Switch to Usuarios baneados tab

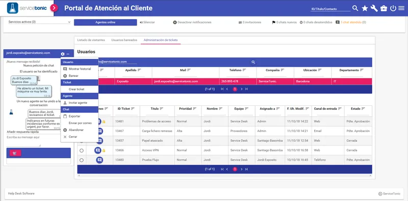click(x=124, y=40)
